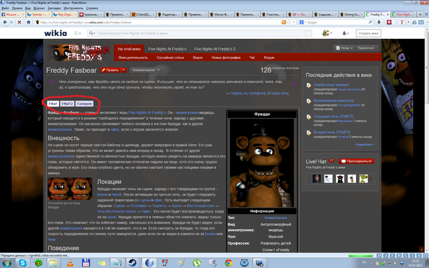Click the wikia logo
This screenshot has height=268, width=429.
[56, 33]
